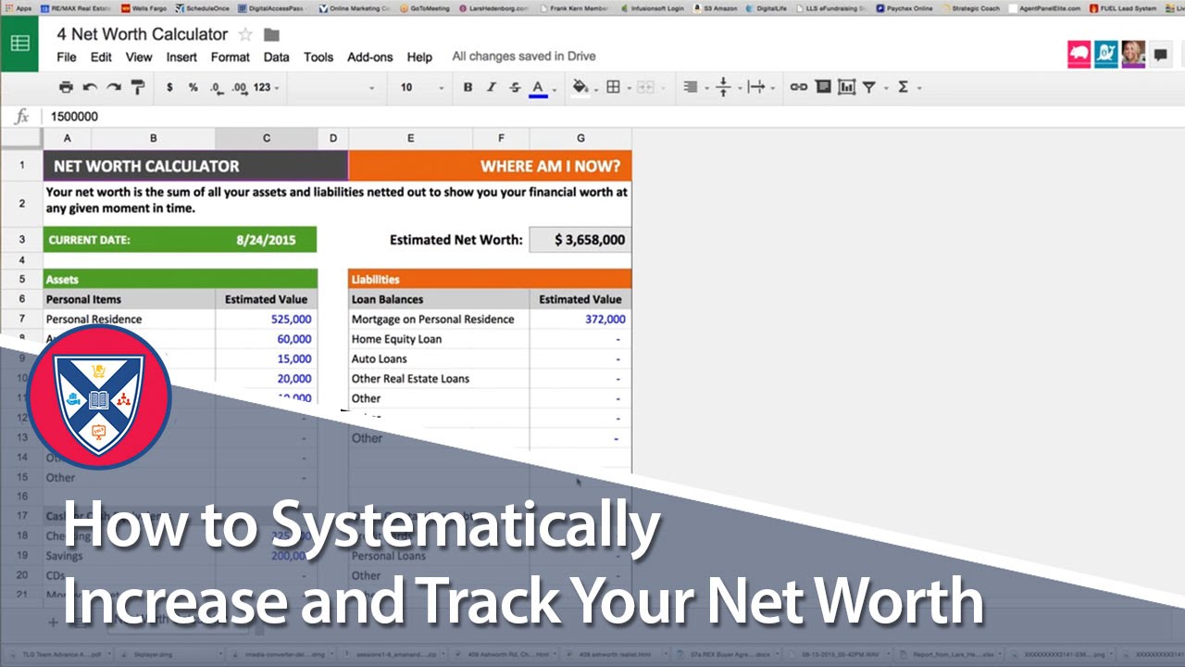Select column C header
Image resolution: width=1185 pixels, height=667 pixels.
(x=267, y=138)
